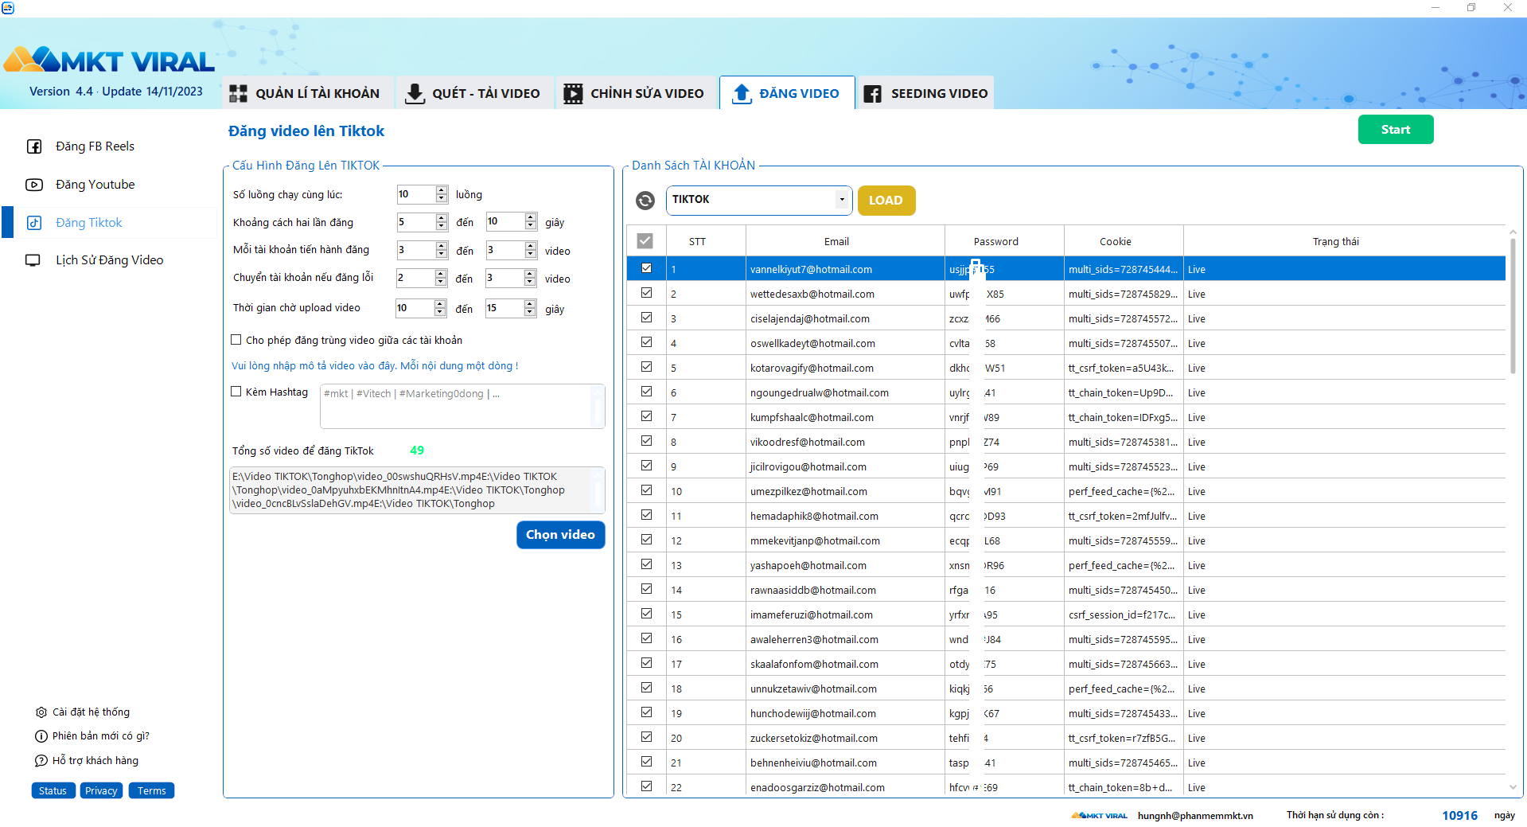Switch to Chỉnh sửa video tab

point(636,93)
